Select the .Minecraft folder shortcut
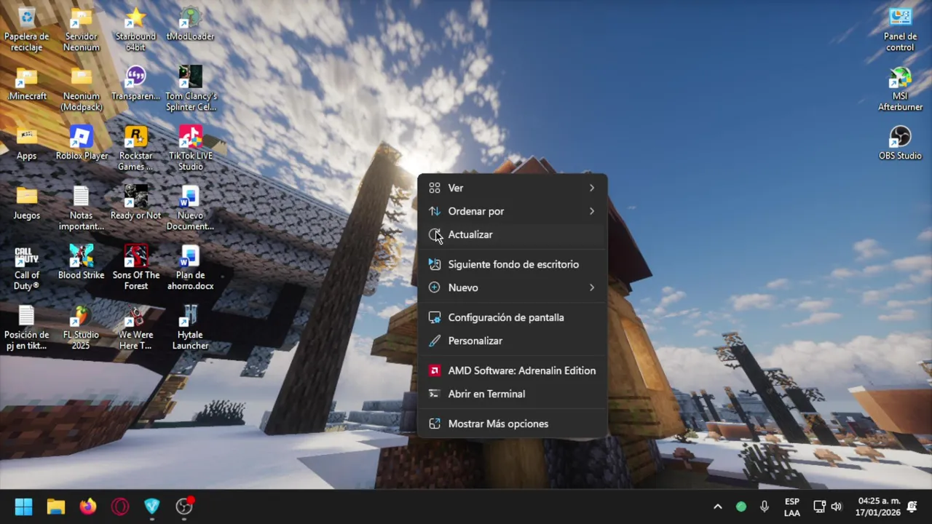The image size is (932, 524). point(26,84)
